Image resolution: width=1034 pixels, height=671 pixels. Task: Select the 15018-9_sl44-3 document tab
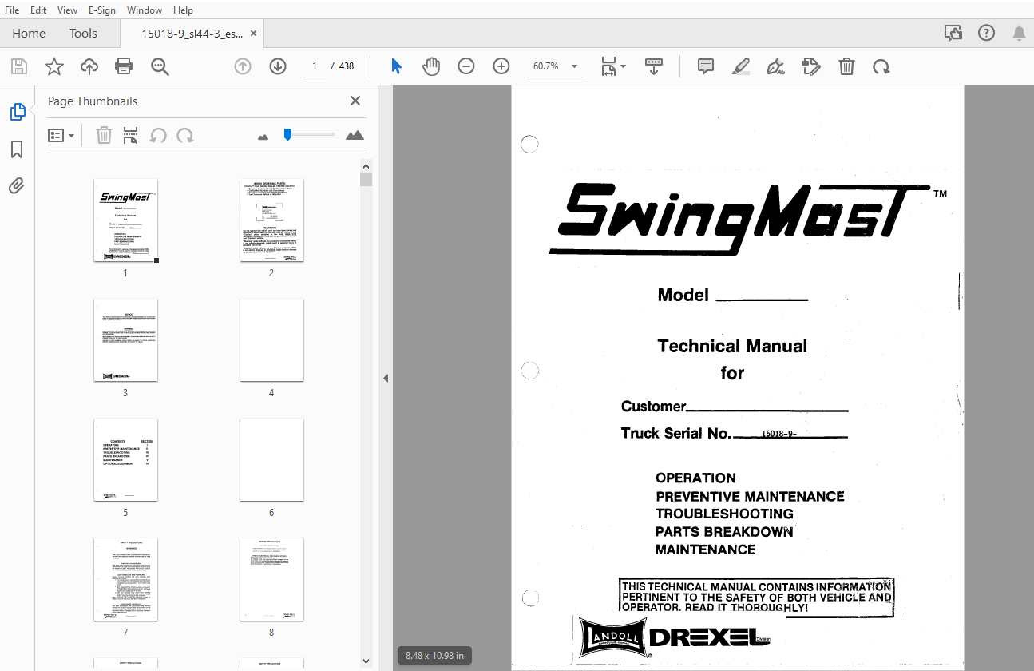(192, 34)
